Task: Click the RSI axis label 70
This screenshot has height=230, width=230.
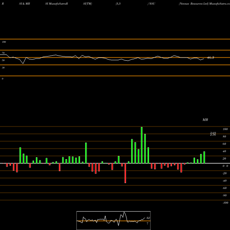Action: 3,53
